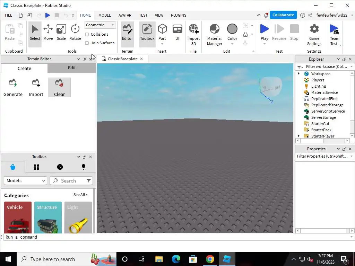355x266 pixels.
Task: Click Import 3D file button
Action: (193, 34)
